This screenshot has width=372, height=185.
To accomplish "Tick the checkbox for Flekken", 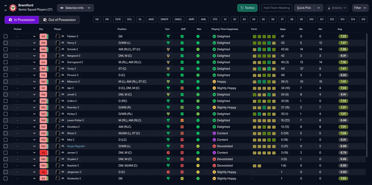I will tap(6, 36).
